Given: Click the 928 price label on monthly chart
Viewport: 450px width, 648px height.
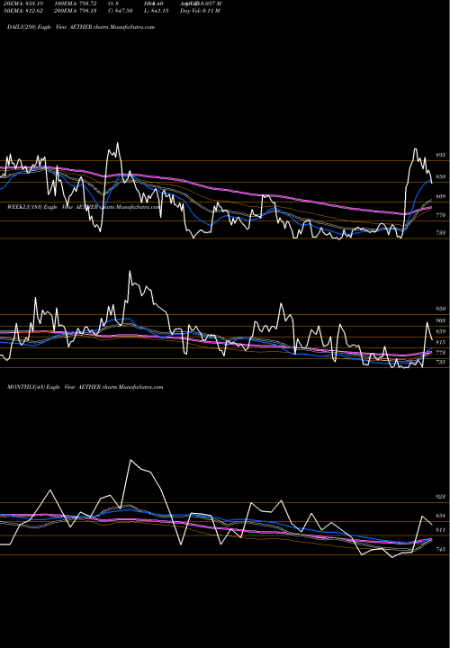Looking at the screenshot, I should pos(440,497).
